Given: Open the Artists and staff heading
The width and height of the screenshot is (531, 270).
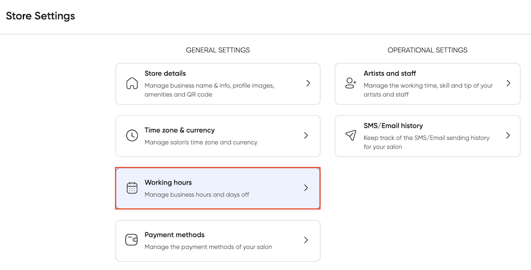Looking at the screenshot, I should pyautogui.click(x=389, y=73).
